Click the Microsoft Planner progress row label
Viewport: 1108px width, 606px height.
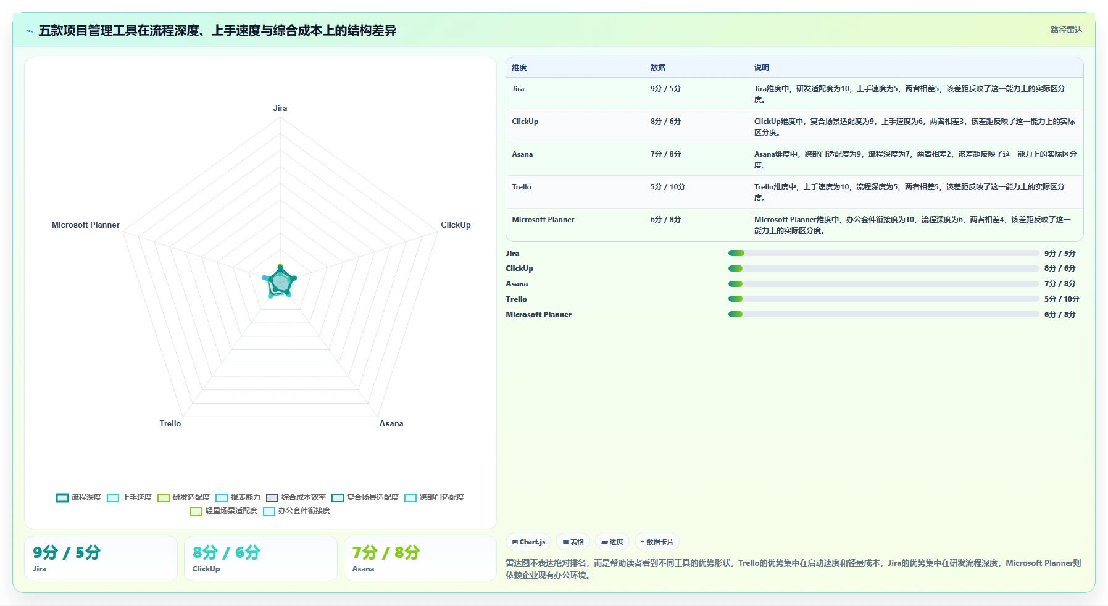pos(538,315)
